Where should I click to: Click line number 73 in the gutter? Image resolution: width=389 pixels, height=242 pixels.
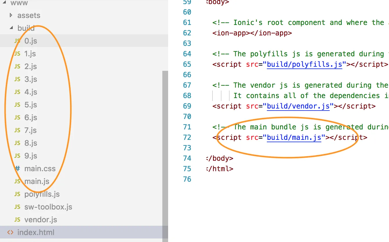(187, 148)
